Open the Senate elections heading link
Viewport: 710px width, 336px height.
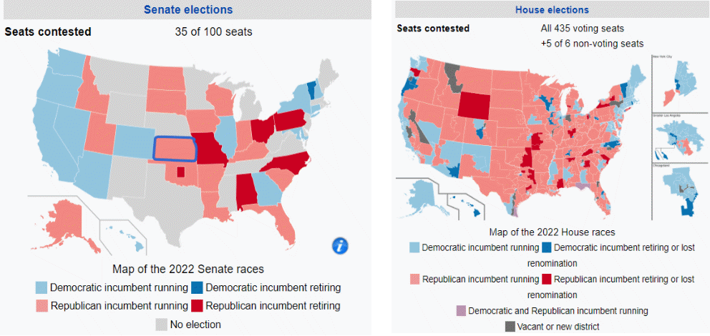point(188,10)
